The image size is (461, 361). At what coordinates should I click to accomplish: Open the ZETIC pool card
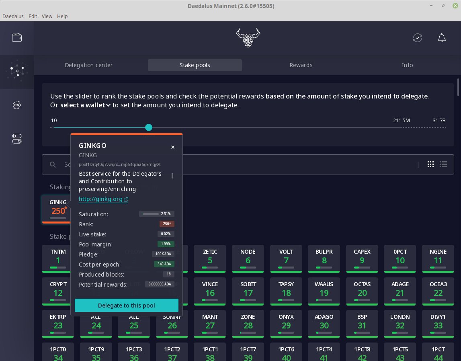coord(210,259)
